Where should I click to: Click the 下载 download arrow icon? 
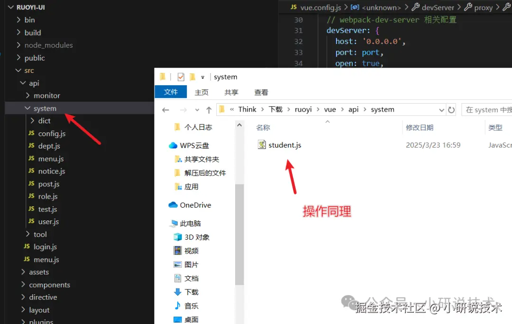coord(177,292)
